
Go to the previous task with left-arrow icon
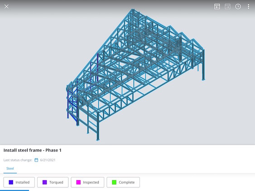coord(217,6)
